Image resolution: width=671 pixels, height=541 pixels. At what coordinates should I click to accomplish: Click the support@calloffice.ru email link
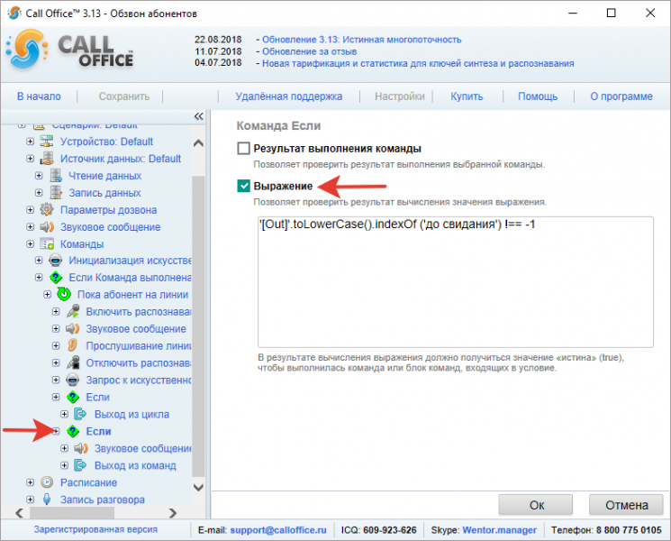[278, 530]
